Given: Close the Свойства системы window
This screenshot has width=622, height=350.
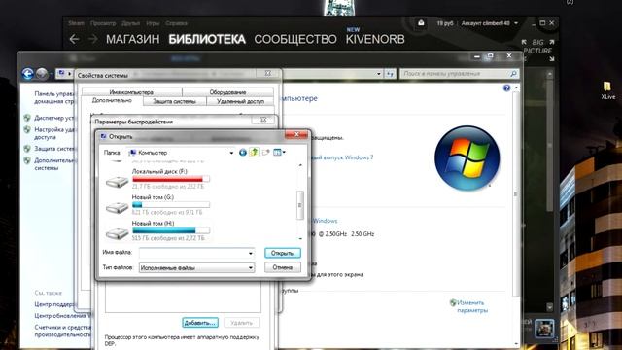Looking at the screenshot, I should point(268,74).
